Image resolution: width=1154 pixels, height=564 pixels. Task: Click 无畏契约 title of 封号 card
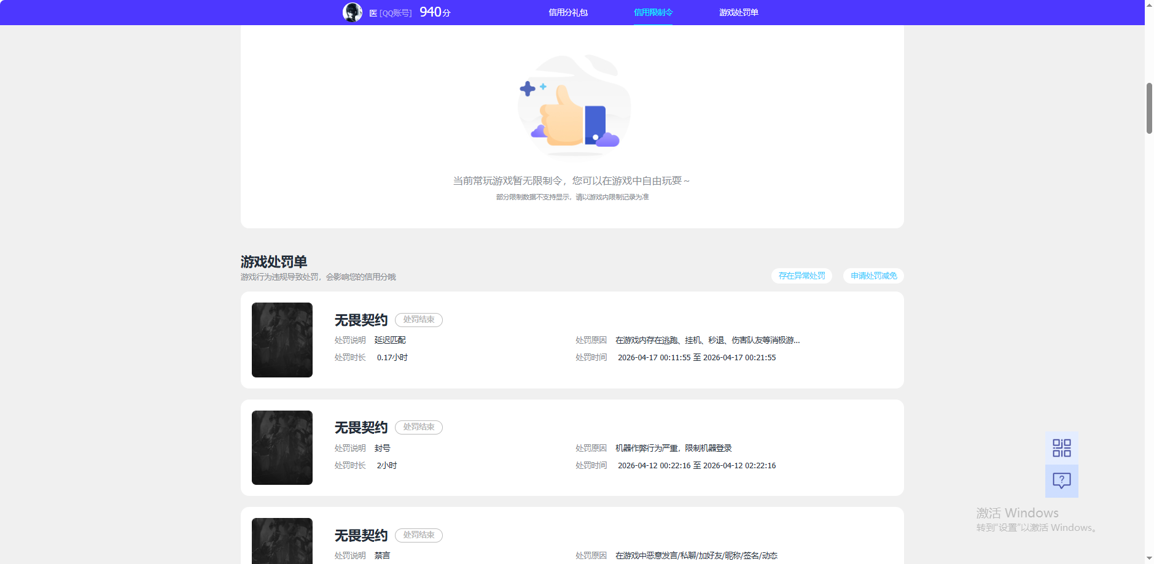click(x=361, y=428)
